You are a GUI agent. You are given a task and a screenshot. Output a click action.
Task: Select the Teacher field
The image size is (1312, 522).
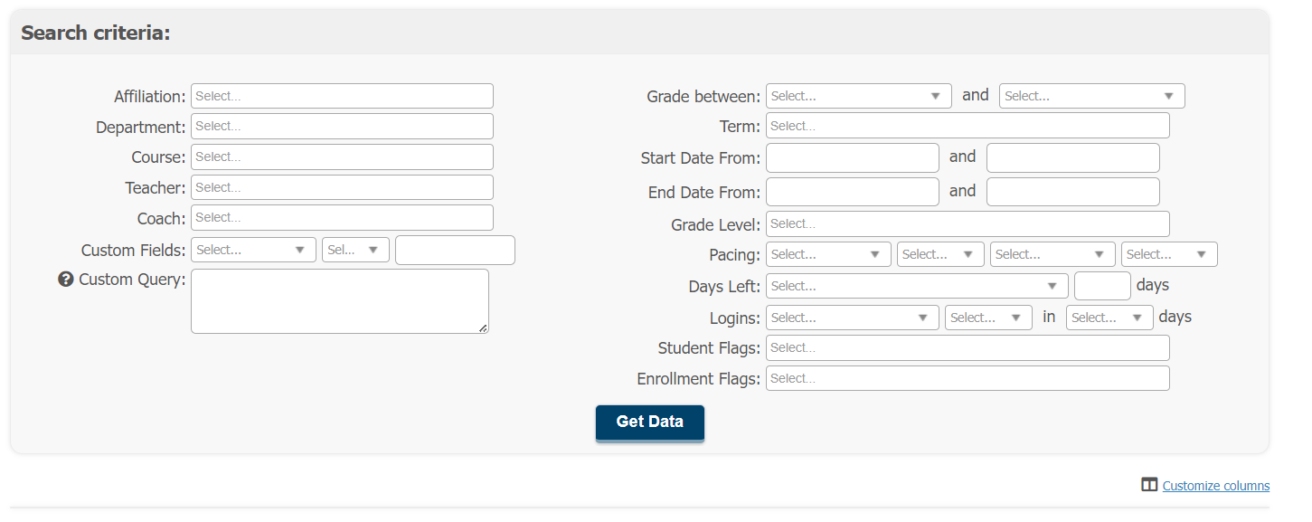click(342, 187)
